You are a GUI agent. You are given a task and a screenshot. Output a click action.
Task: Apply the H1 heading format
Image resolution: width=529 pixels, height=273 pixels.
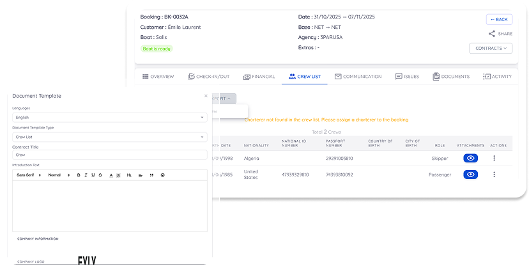[x=129, y=175]
